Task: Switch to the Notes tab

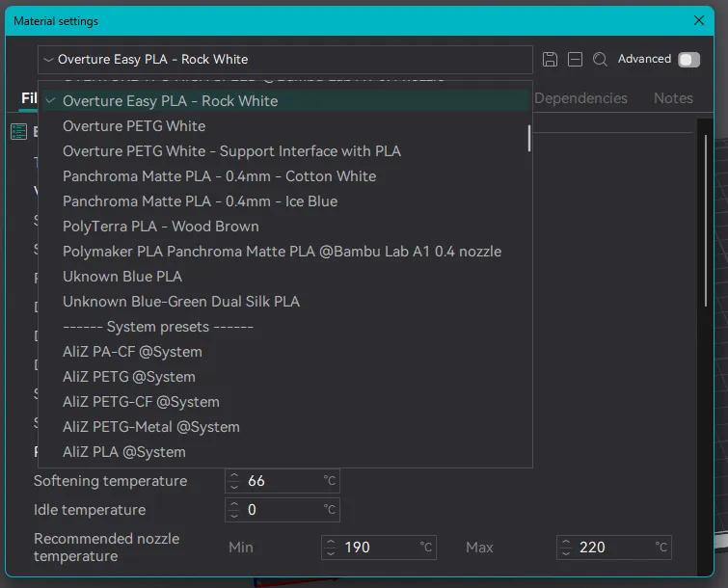Action: point(672,98)
